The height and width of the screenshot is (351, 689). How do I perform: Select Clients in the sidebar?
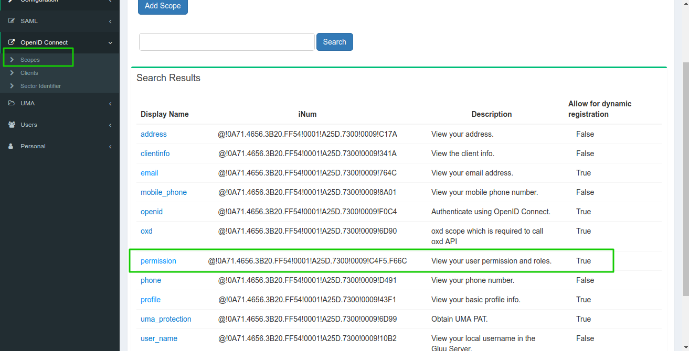point(29,73)
